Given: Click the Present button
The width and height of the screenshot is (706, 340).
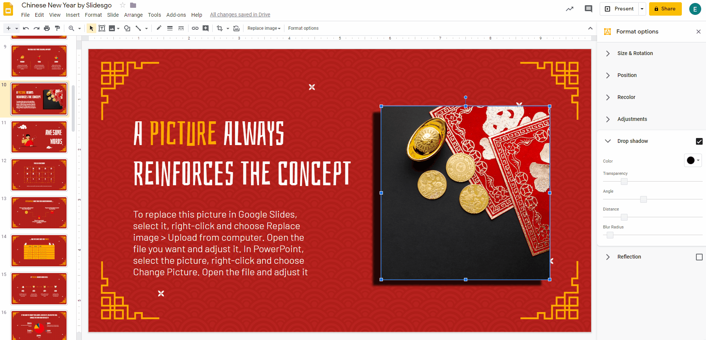Looking at the screenshot, I should (619, 9).
